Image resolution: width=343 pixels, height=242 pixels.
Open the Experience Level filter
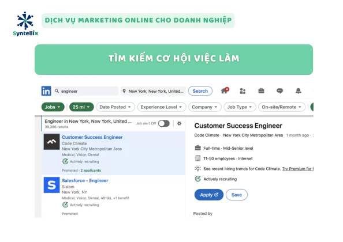pyautogui.click(x=162, y=107)
